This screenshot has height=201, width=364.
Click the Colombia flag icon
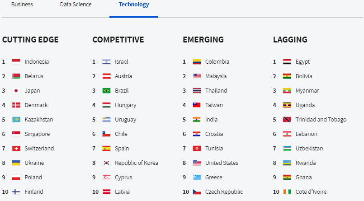[x=197, y=62]
